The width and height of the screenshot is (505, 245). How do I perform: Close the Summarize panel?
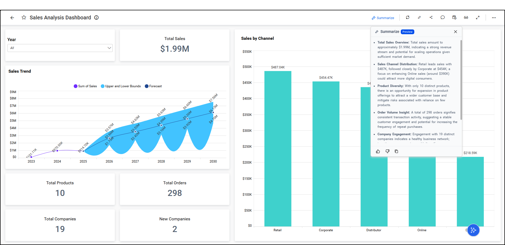(455, 32)
